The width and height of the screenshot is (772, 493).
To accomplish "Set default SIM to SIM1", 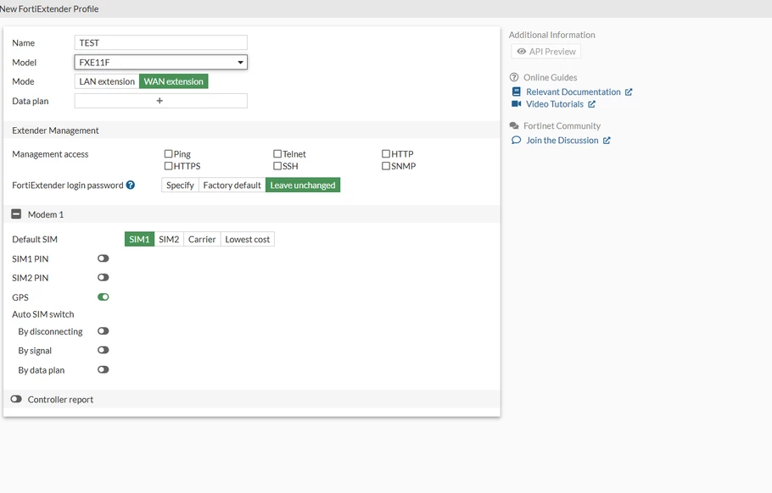I will 139,240.
